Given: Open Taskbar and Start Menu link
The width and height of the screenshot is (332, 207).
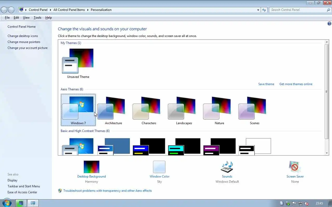Looking at the screenshot, I should [24, 186].
